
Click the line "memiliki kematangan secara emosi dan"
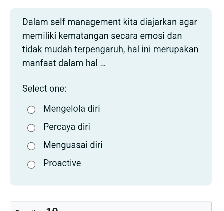point(102,36)
